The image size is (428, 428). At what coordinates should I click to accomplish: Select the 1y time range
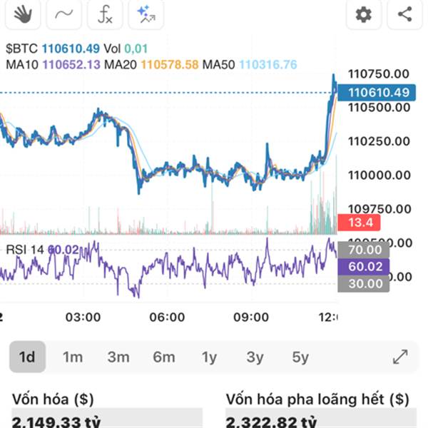(209, 357)
